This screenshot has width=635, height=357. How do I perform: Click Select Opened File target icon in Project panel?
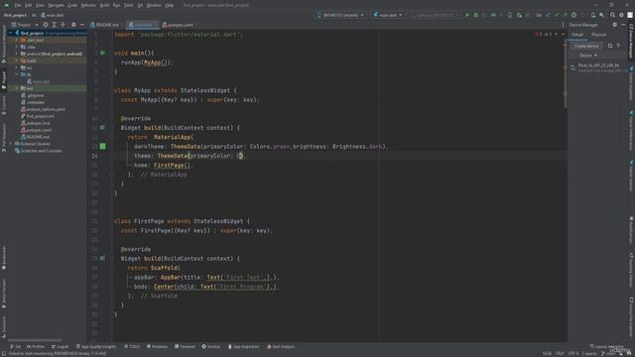(46, 25)
